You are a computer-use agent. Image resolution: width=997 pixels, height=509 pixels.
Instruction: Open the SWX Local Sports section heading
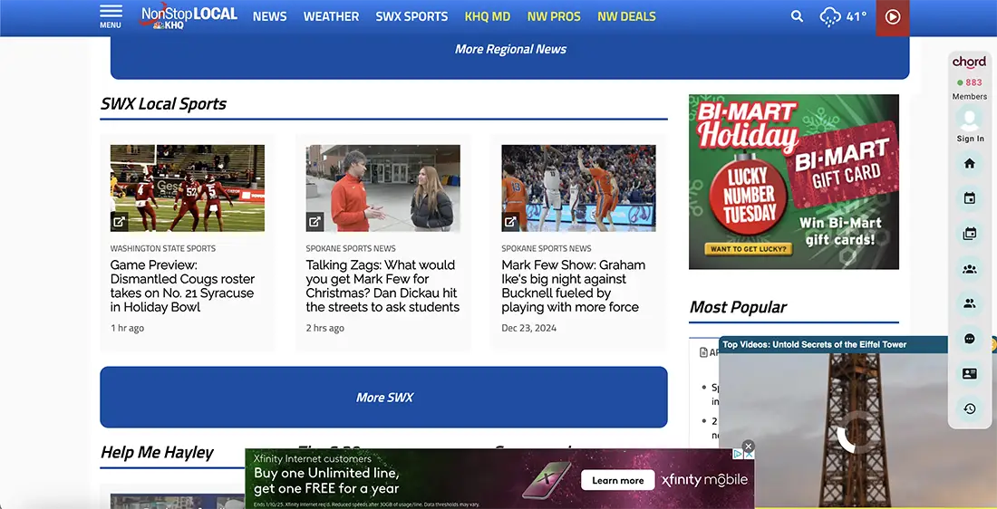point(163,103)
